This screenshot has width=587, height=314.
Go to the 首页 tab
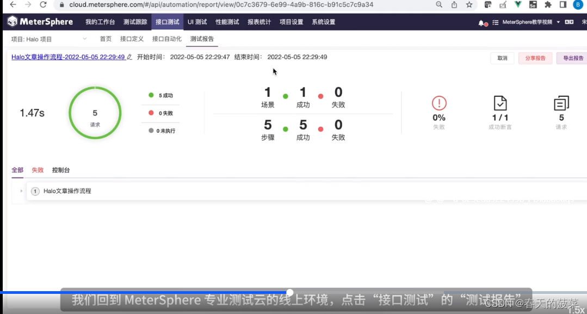point(106,39)
